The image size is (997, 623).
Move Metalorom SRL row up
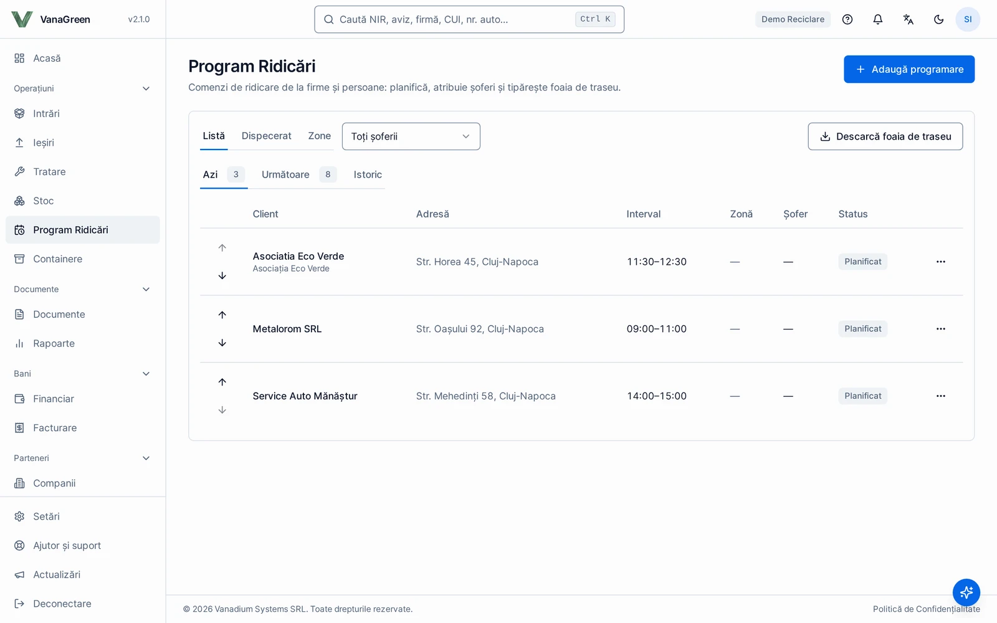pyautogui.click(x=222, y=315)
